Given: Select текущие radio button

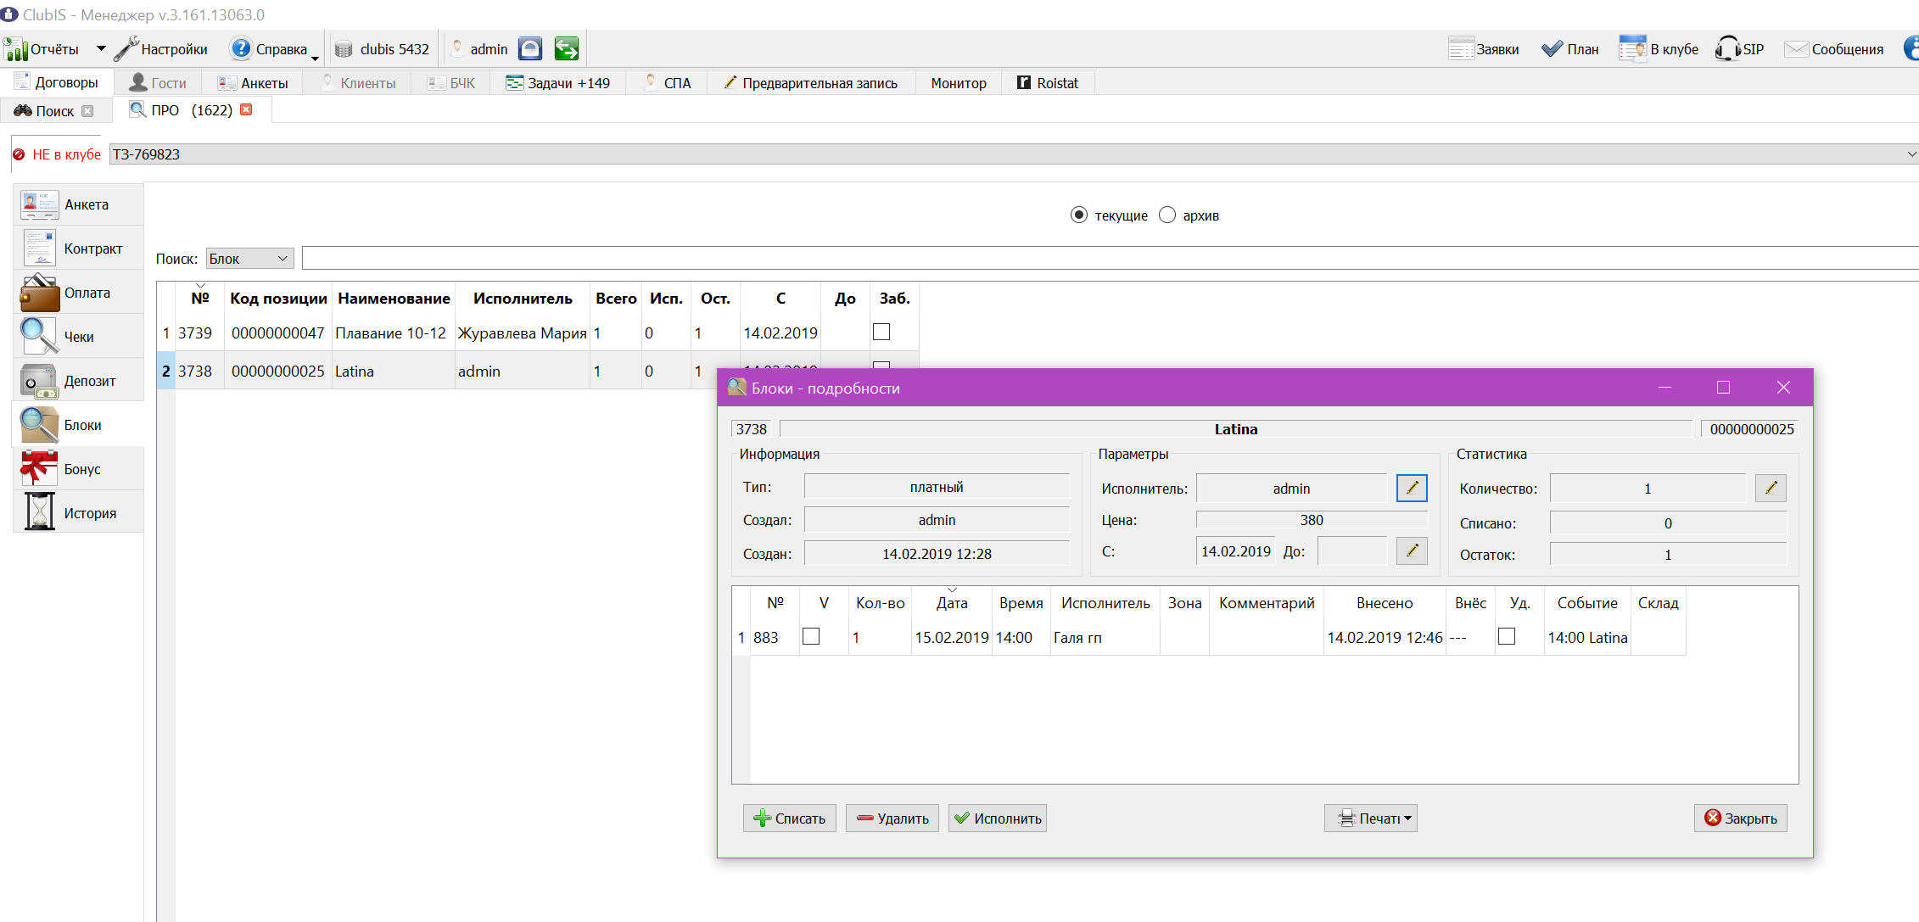Looking at the screenshot, I should click(1078, 215).
